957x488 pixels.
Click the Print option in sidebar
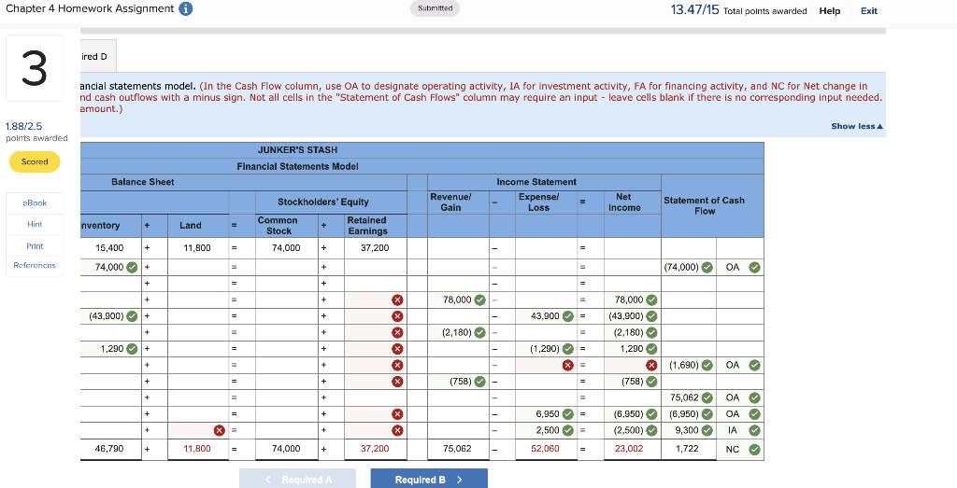pyautogui.click(x=35, y=246)
